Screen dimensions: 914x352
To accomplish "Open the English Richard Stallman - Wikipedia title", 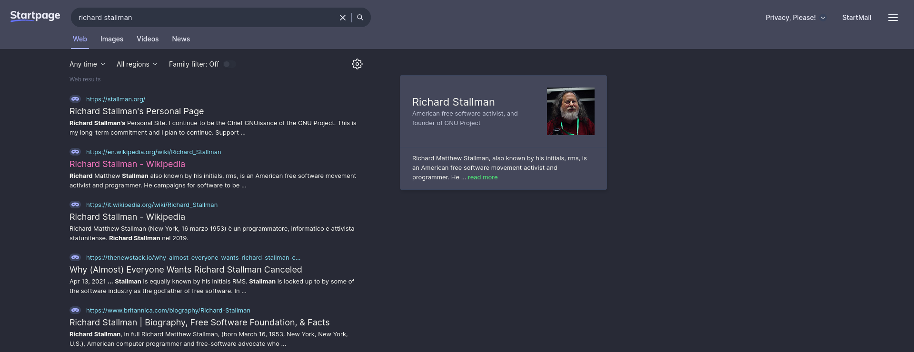I will coord(127,164).
